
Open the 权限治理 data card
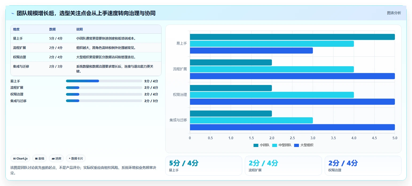pyautogui.click(x=363, y=166)
